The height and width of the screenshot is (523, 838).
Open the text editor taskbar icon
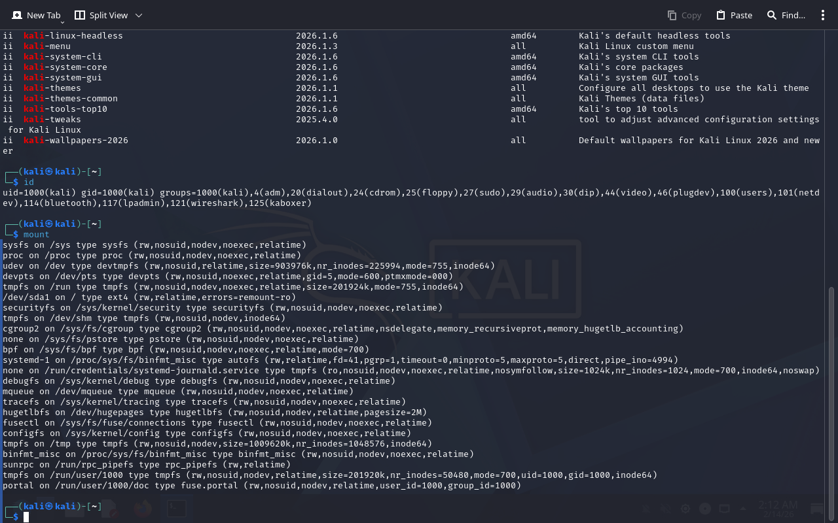pos(109,509)
